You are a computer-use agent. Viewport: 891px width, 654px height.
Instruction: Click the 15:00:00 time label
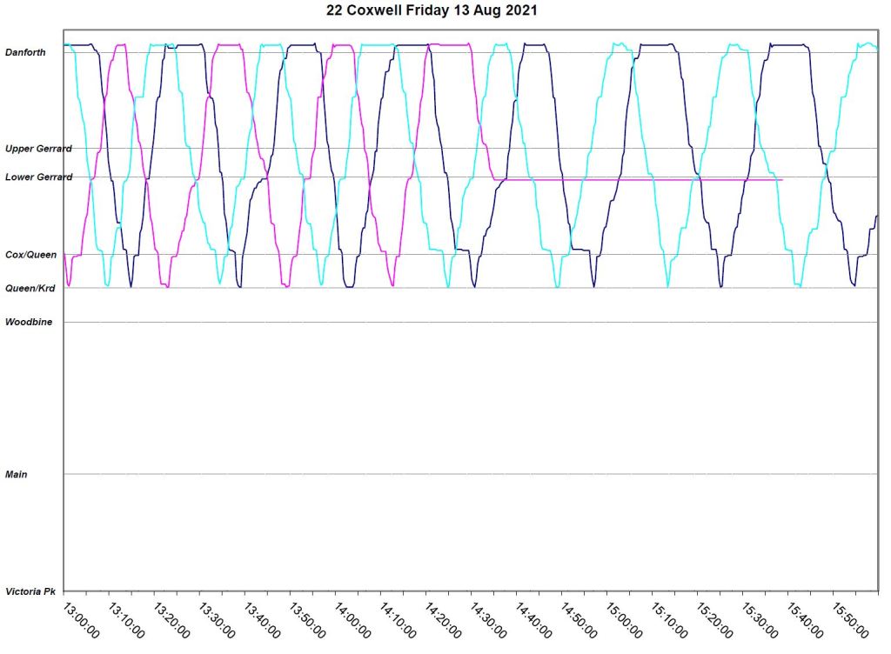click(x=625, y=619)
